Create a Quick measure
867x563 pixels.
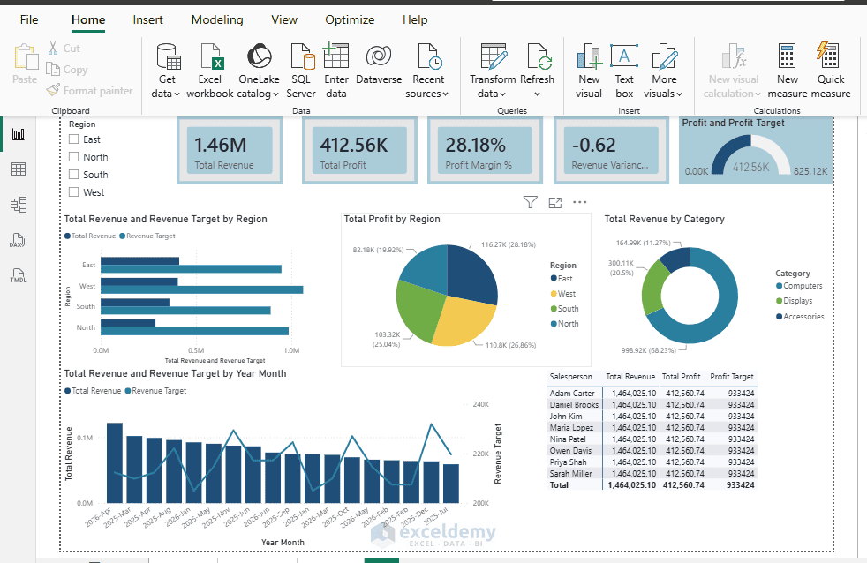[831, 71]
